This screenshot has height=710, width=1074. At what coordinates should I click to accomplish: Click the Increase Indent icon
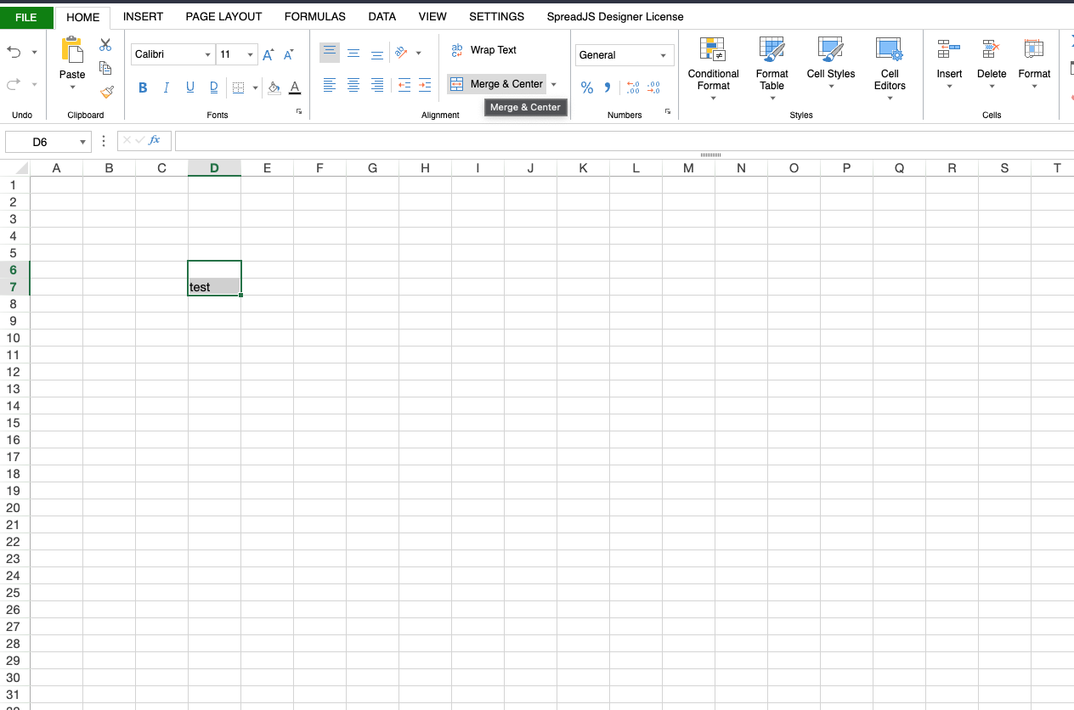click(x=426, y=85)
